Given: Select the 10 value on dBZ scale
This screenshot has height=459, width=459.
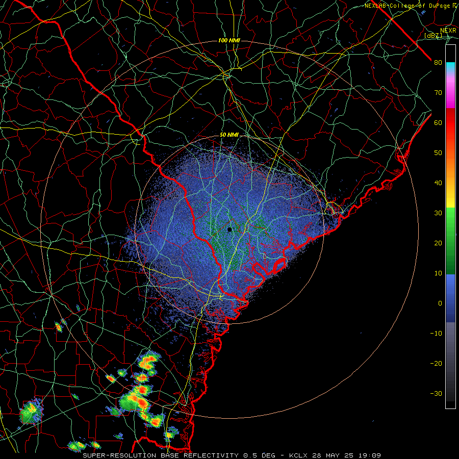Looking at the screenshot, I should 438,273.
